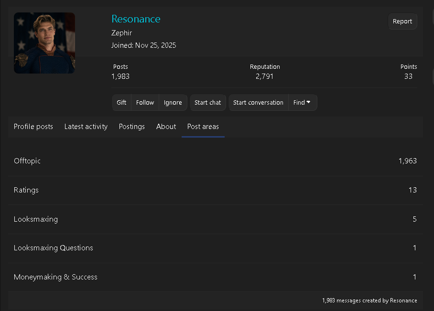Click the Posts value 1,983
Image resolution: width=434 pixels, height=311 pixels.
click(x=120, y=76)
